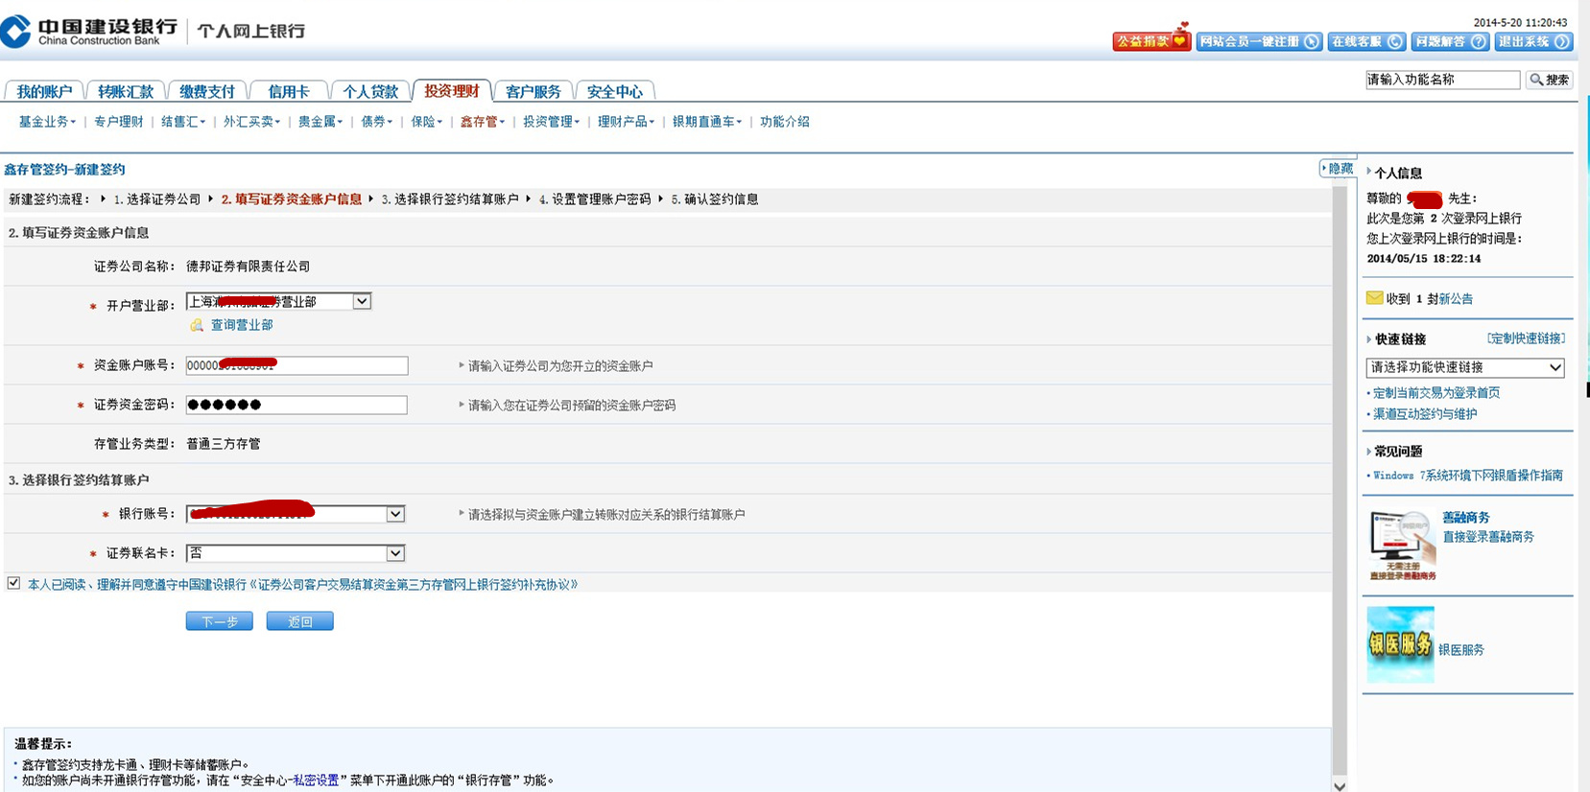
Task: Switch to 客户服务 tab
Action: [x=534, y=91]
